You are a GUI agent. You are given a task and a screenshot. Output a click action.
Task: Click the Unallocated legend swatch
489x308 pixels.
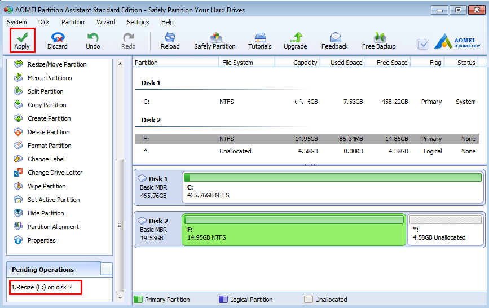tap(308, 300)
